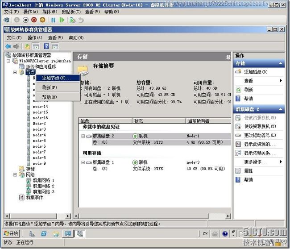Expand 更多操作... submenu in actions
The width and height of the screenshot is (290, 249).
tap(281, 162)
